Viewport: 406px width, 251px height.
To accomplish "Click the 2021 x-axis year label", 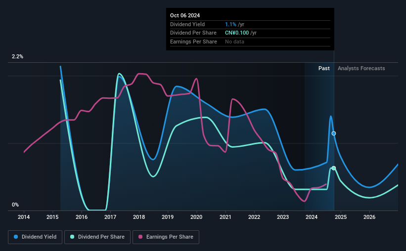I will click(226, 217).
